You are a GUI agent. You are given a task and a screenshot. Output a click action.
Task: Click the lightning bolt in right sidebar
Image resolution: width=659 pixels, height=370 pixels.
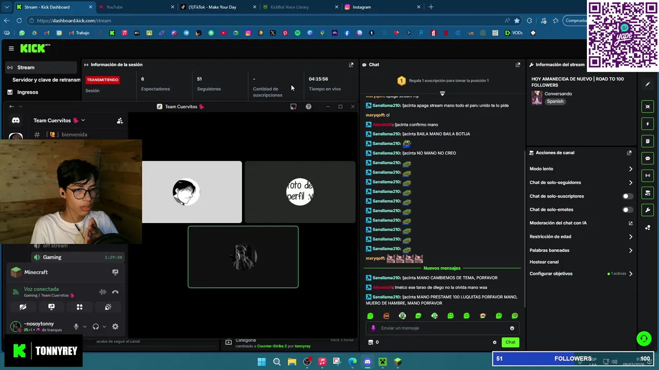tap(648, 124)
